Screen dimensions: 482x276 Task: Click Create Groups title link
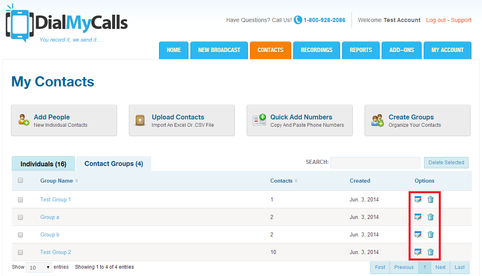pyautogui.click(x=411, y=117)
